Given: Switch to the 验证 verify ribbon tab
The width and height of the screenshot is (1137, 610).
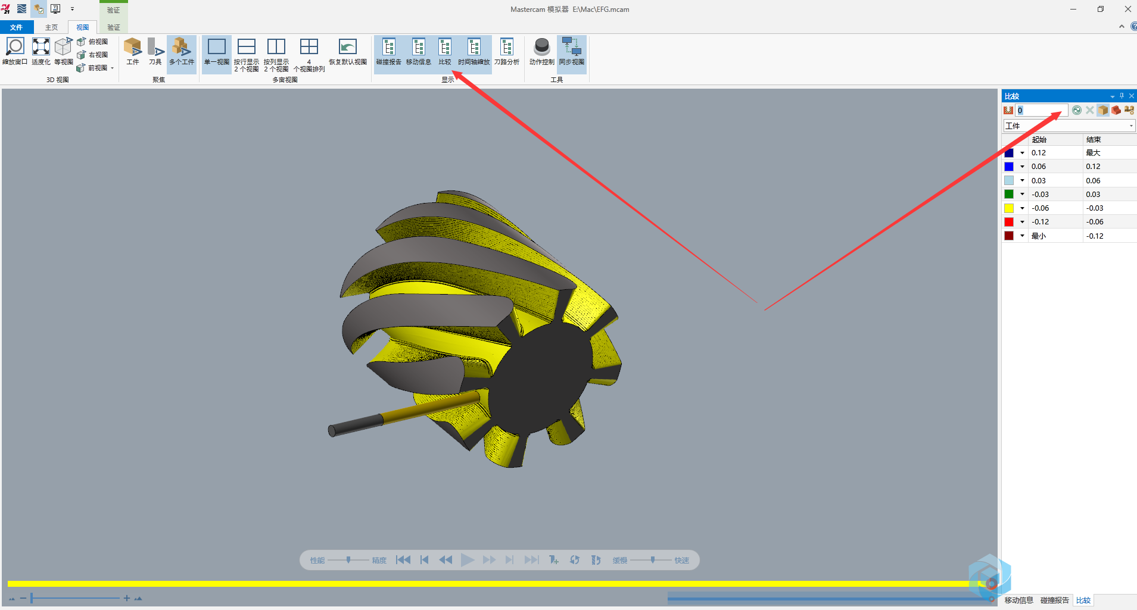Looking at the screenshot, I should [114, 27].
